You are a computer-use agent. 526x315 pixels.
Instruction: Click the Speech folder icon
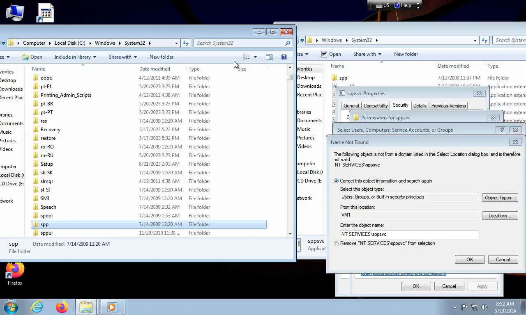pyautogui.click(x=36, y=207)
